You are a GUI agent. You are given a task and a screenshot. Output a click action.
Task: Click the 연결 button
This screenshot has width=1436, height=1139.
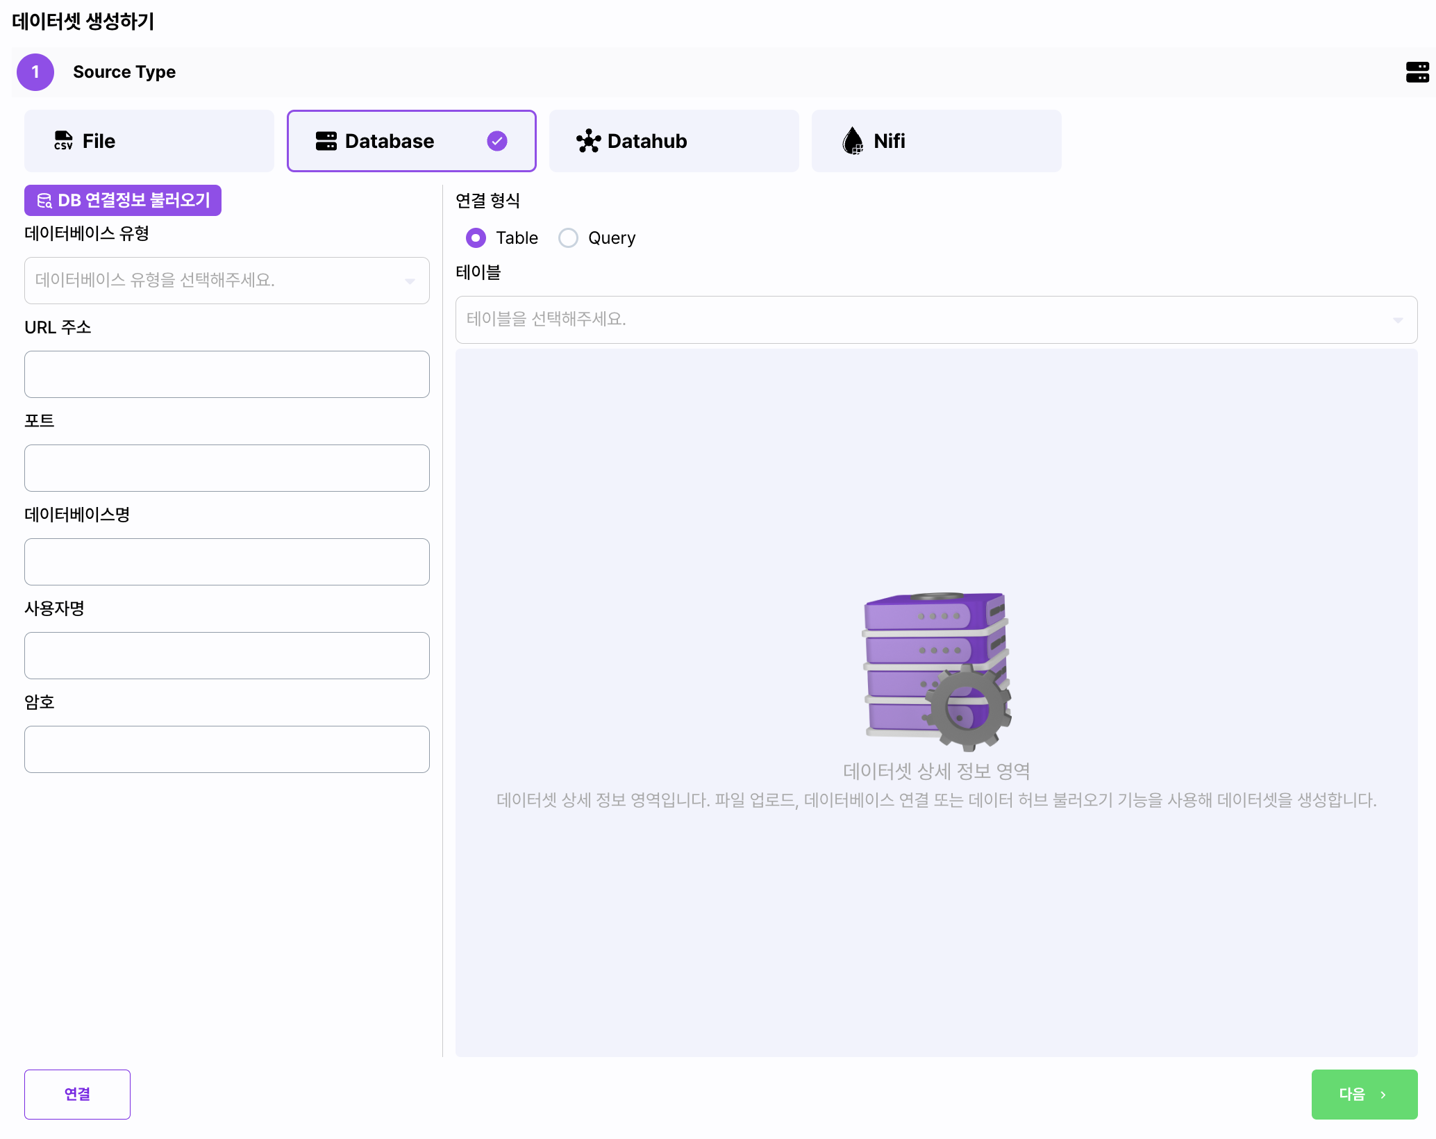77,1095
